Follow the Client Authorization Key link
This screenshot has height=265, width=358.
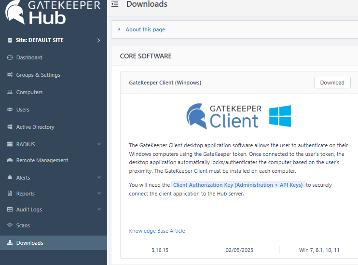click(238, 185)
